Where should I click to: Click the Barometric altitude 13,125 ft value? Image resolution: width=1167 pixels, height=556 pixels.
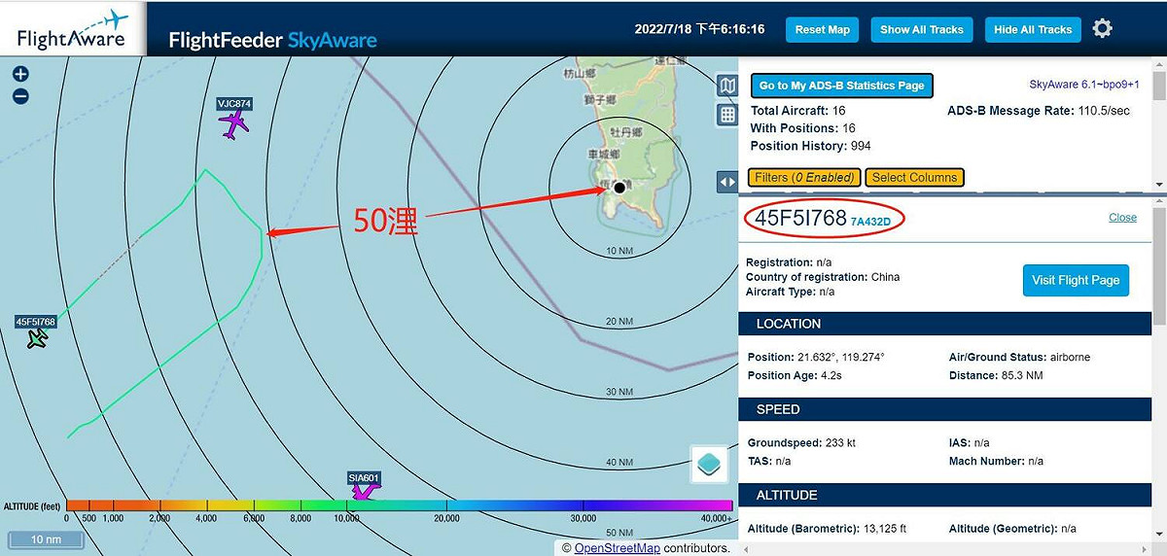click(885, 529)
